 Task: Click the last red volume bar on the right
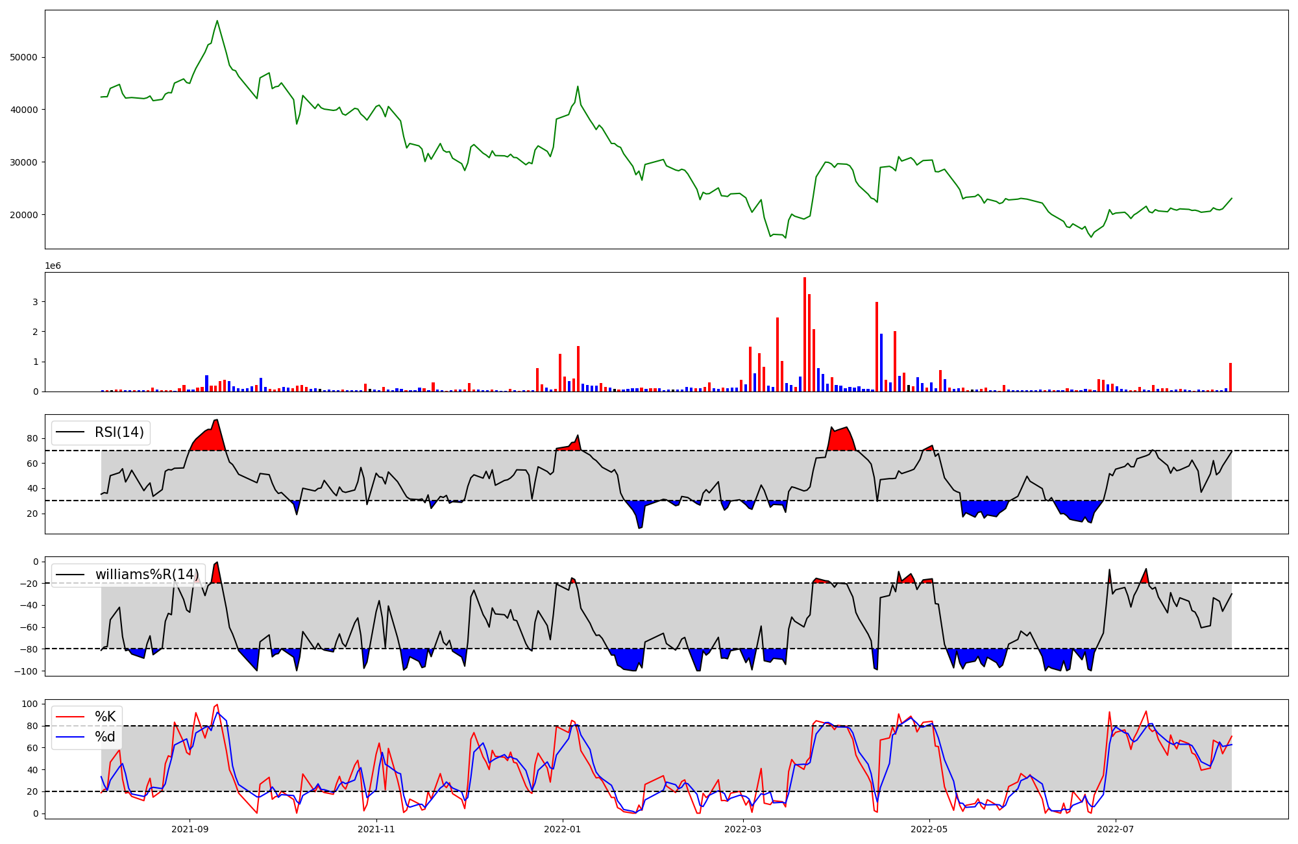pyautogui.click(x=1231, y=377)
